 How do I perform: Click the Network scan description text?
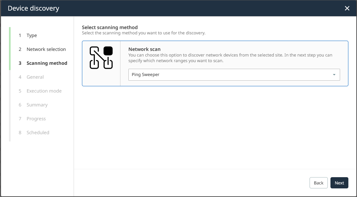pos(230,58)
